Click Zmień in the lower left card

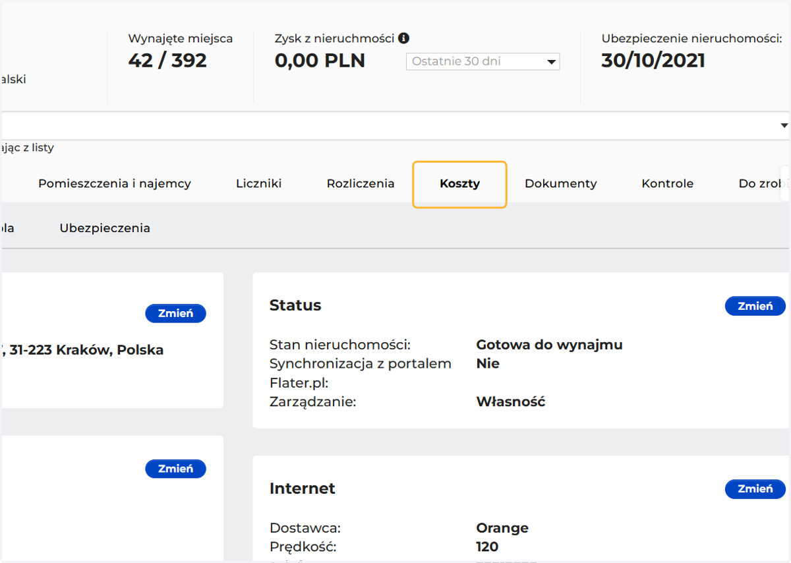(x=175, y=469)
